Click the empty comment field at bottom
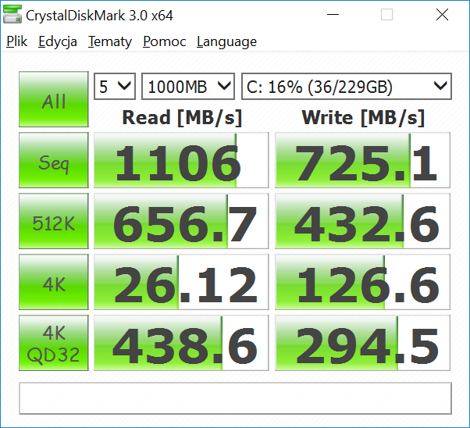 click(x=235, y=398)
